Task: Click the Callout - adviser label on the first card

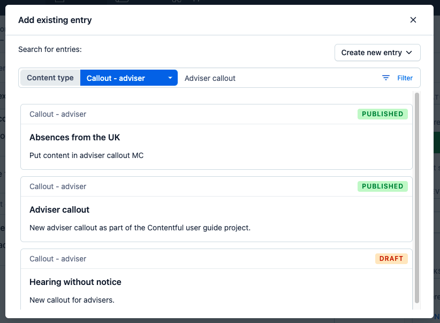Action: pos(58,114)
